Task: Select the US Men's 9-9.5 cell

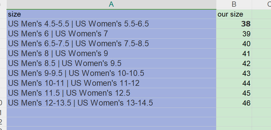Action: 111,73
